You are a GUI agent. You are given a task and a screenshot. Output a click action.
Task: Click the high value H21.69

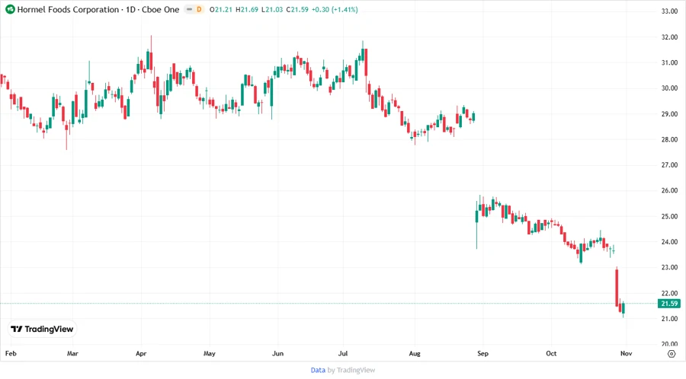tap(247, 10)
